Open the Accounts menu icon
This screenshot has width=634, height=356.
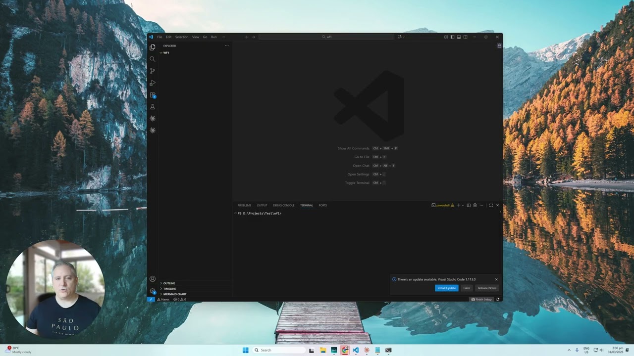153,279
